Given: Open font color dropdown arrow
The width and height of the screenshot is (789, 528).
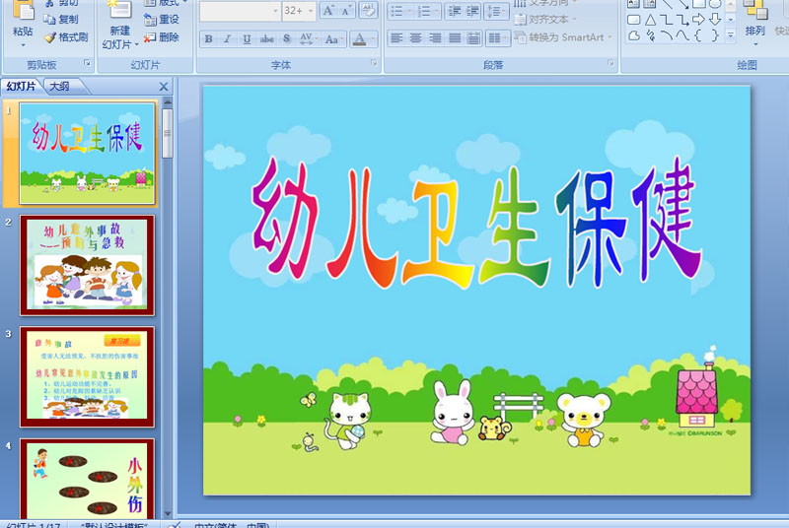Looking at the screenshot, I should pyautogui.click(x=373, y=38).
